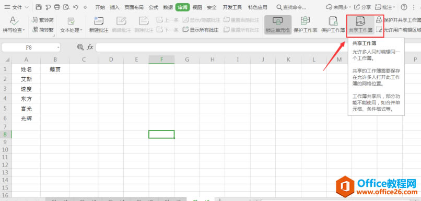The image size is (421, 201).
Task: Click the 文本处理 icon
Action: click(x=71, y=21)
